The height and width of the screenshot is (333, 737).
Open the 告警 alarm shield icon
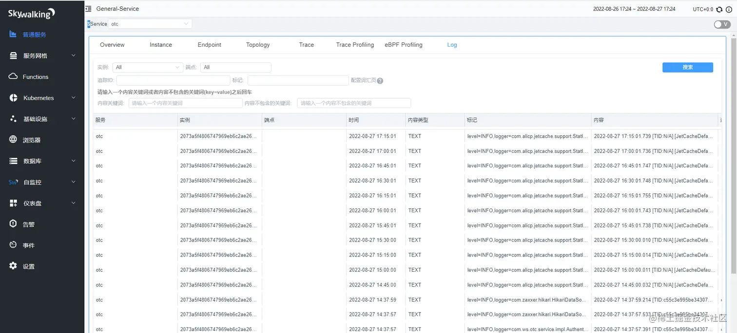pyautogui.click(x=13, y=224)
